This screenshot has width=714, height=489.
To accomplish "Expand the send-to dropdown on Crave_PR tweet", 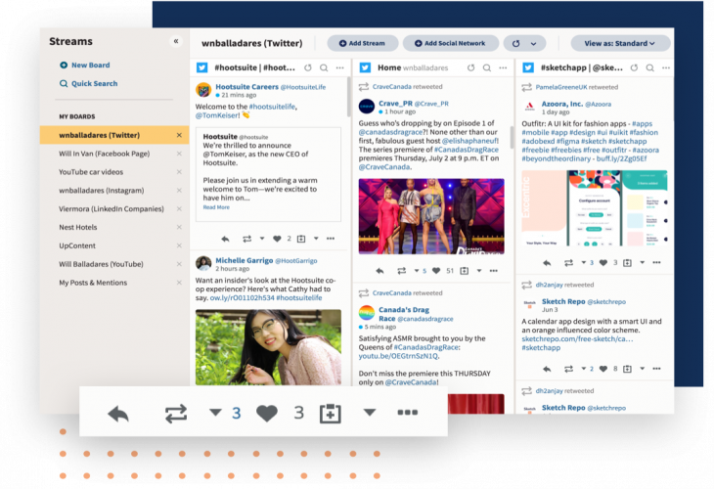I will 479,271.
